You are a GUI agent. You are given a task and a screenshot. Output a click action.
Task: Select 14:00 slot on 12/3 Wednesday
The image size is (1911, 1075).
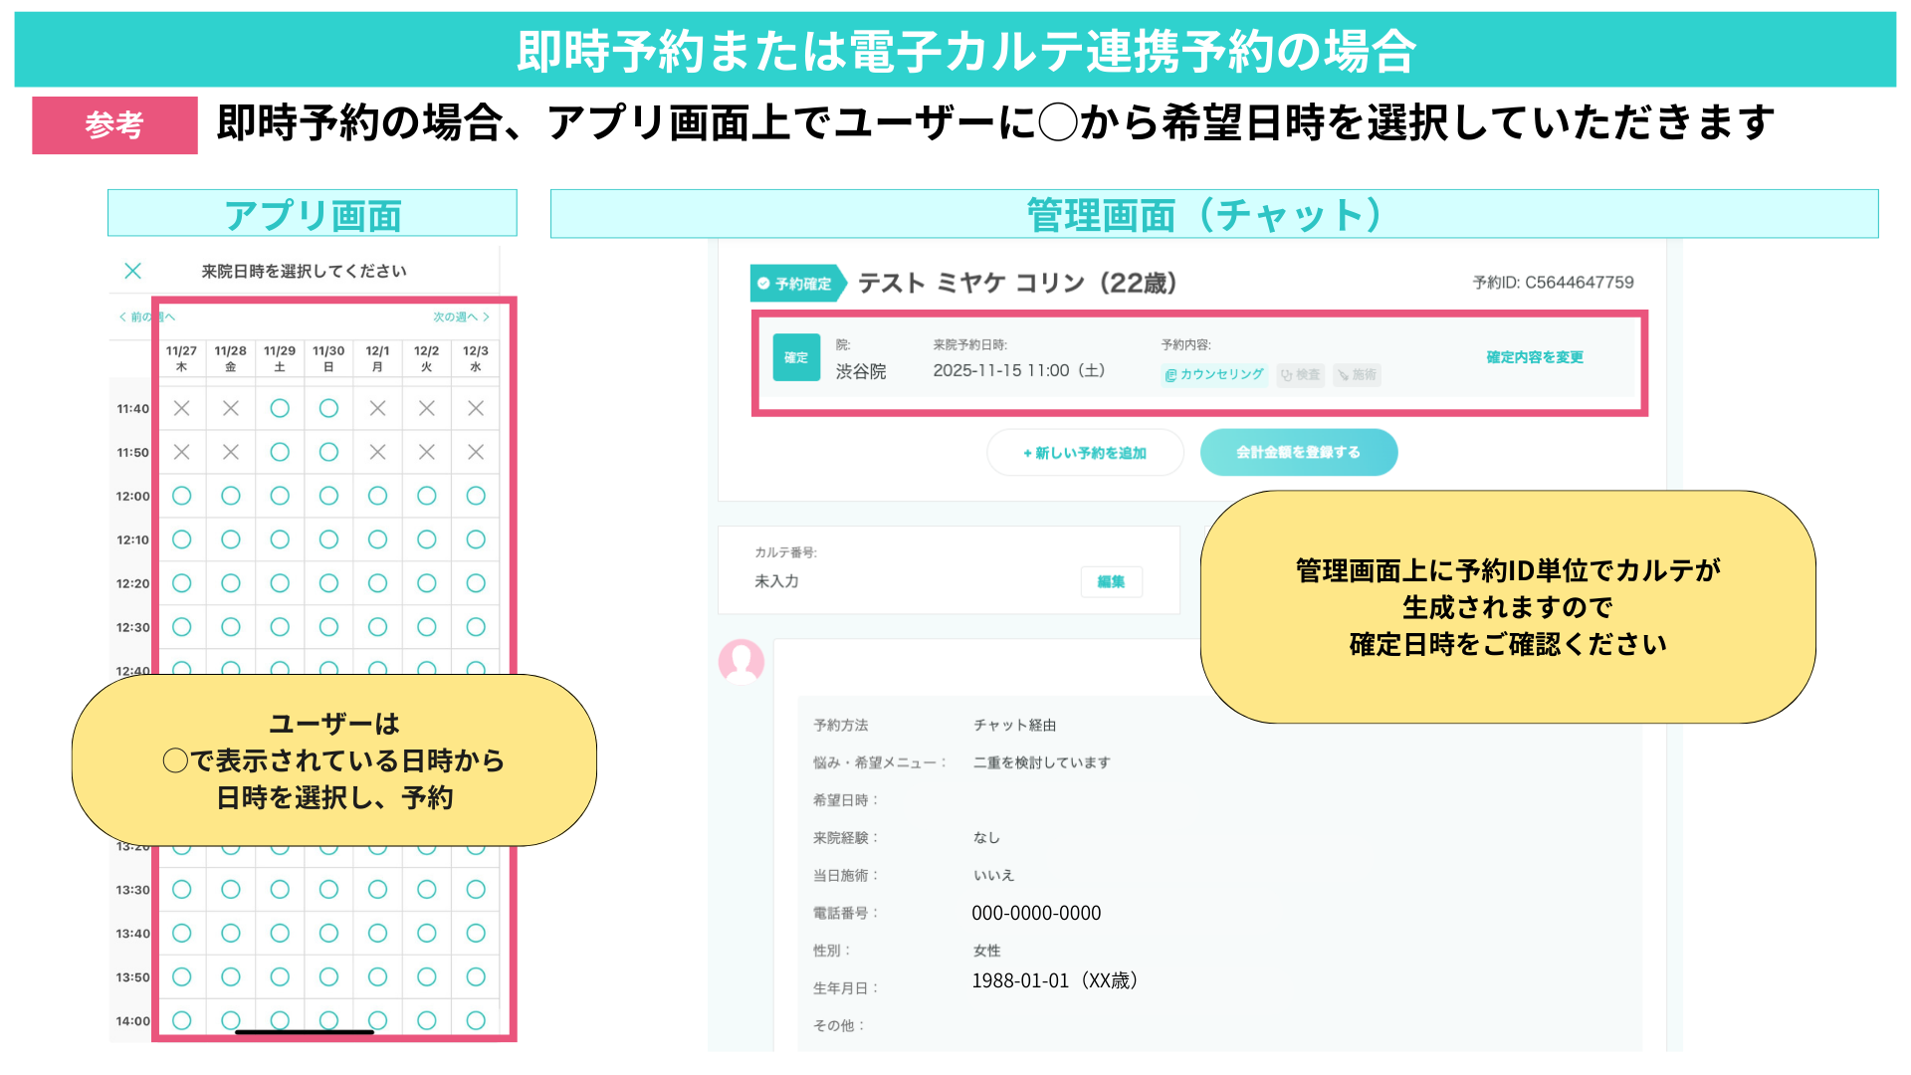[x=476, y=1020]
